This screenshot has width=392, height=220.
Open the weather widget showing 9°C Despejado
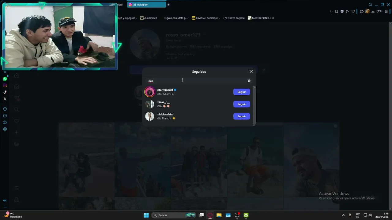[13, 215]
